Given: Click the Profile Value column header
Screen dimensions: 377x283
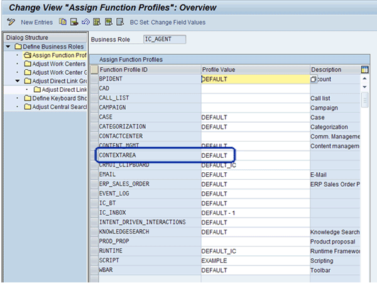Looking at the screenshot, I should pyautogui.click(x=255, y=70).
